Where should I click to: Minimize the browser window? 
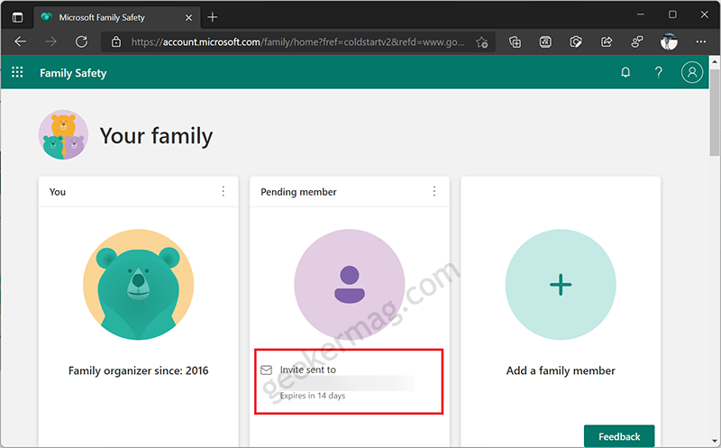[x=641, y=14]
